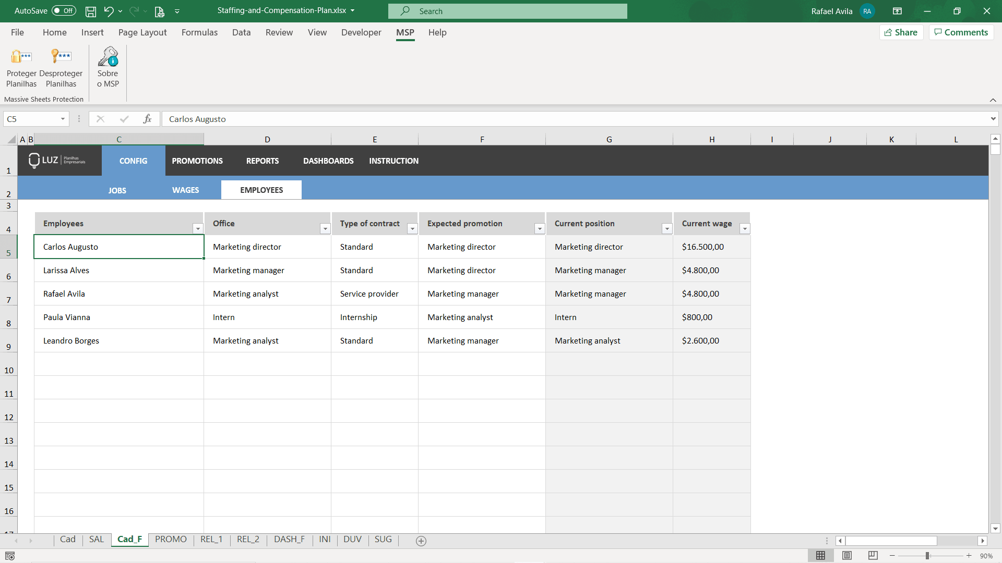Add a new worksheet with the plus icon

click(421, 541)
